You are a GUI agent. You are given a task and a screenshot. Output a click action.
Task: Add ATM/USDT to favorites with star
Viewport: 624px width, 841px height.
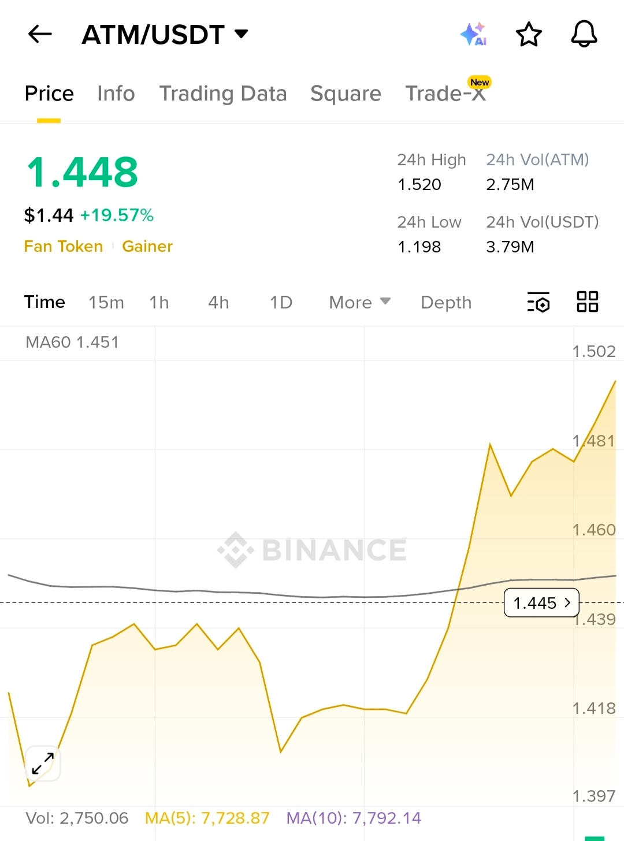(x=529, y=34)
